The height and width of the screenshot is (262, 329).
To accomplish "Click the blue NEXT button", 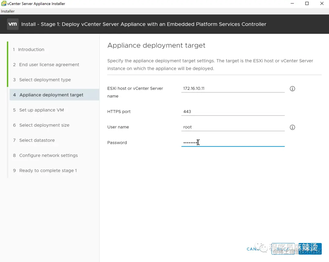I will point(310,249).
